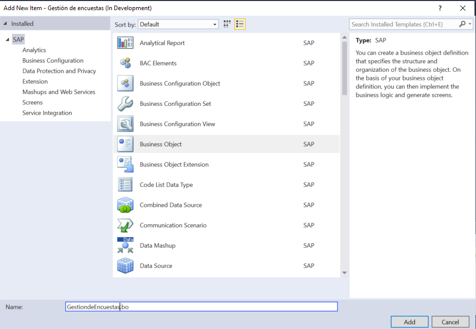Click the Cancel button
The image size is (476, 329).
coord(450,322)
